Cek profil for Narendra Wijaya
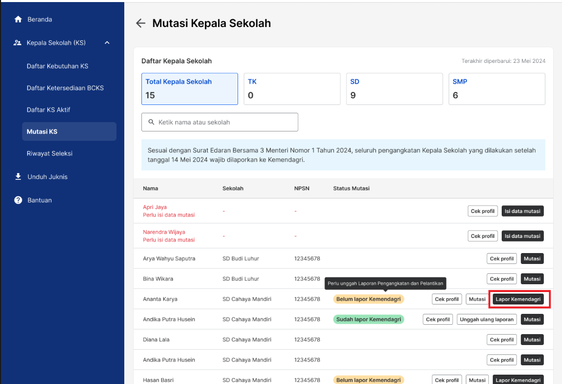Screen dimensions: 562x384 pos(483,236)
